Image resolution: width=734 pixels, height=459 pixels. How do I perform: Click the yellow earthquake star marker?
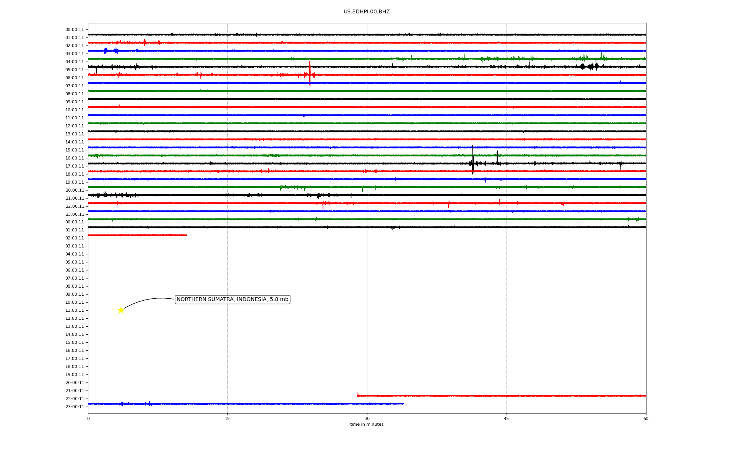point(121,310)
